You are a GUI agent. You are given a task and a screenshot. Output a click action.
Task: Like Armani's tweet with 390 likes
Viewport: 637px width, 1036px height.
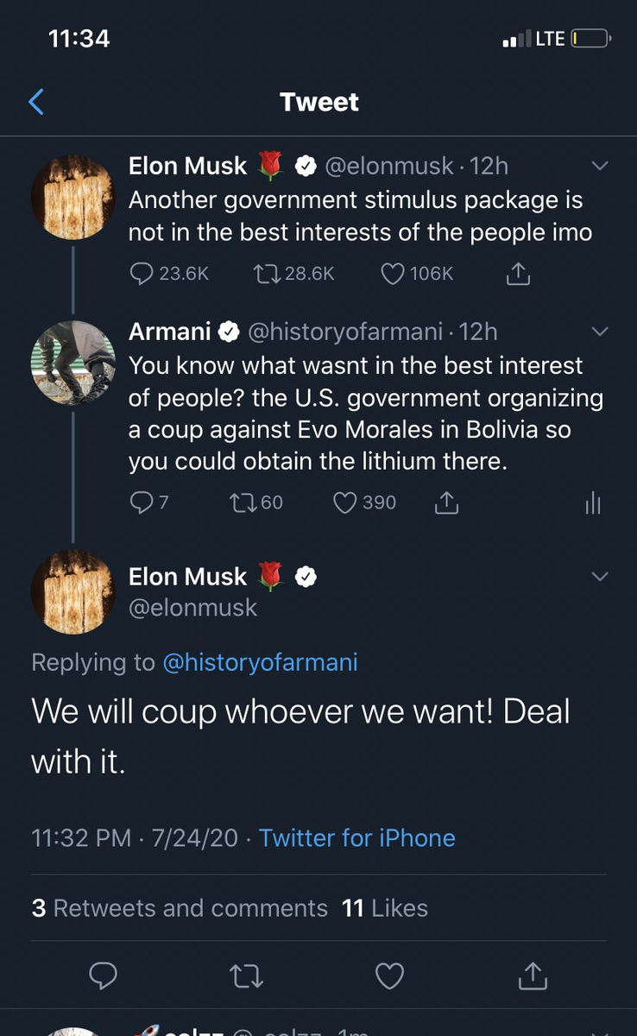(365, 502)
